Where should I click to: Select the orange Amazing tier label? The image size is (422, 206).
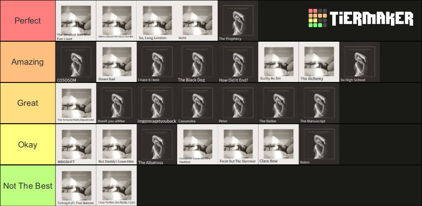[x=28, y=62]
